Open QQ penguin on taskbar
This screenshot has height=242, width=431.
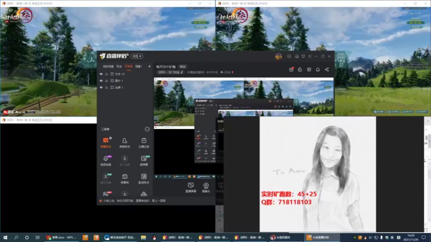coord(154,237)
